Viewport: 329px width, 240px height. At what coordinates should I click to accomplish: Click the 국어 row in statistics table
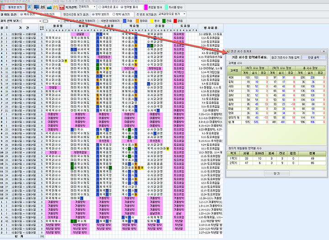tap(276, 77)
